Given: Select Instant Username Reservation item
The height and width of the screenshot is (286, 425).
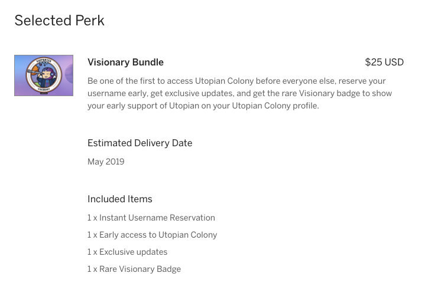Looking at the screenshot, I should (x=151, y=218).
